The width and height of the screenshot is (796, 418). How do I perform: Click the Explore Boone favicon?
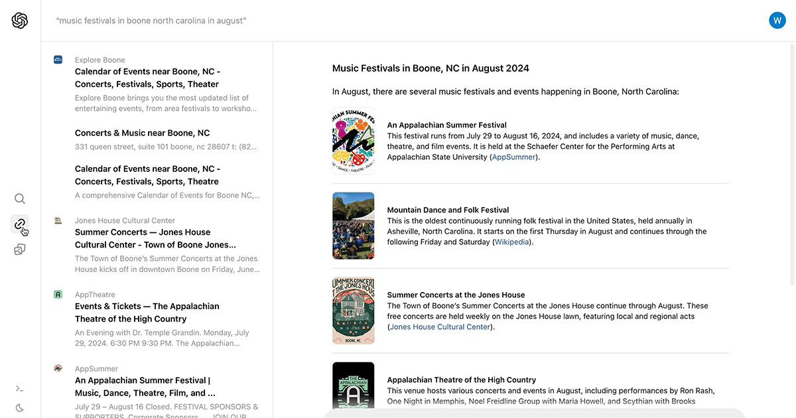pos(58,60)
